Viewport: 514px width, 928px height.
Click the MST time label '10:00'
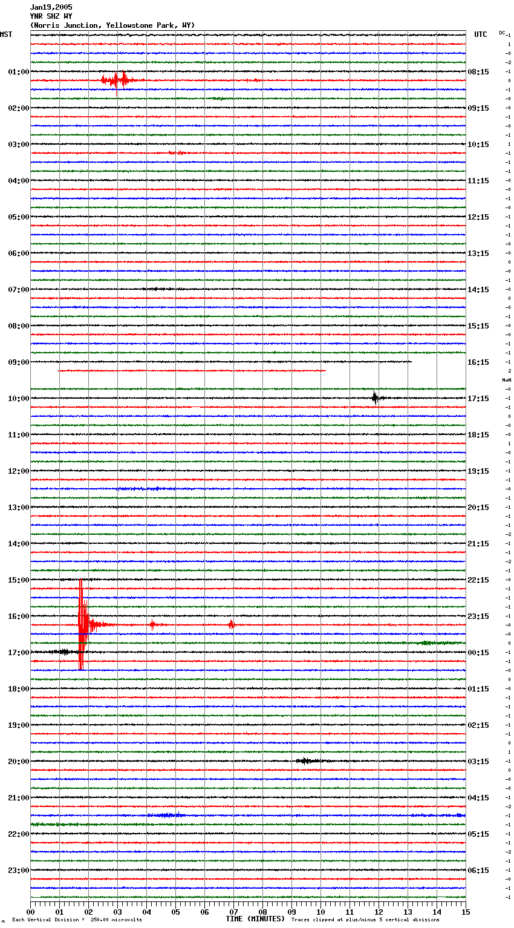pyautogui.click(x=19, y=399)
